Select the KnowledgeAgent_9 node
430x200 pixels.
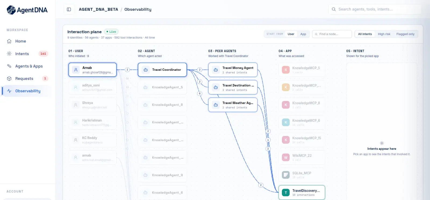tap(162, 175)
